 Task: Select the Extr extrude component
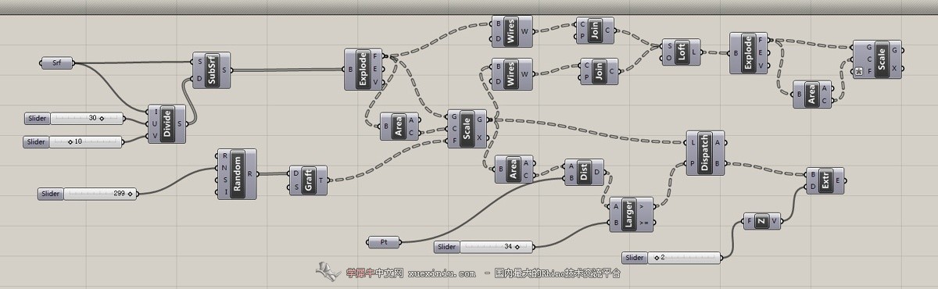point(825,180)
